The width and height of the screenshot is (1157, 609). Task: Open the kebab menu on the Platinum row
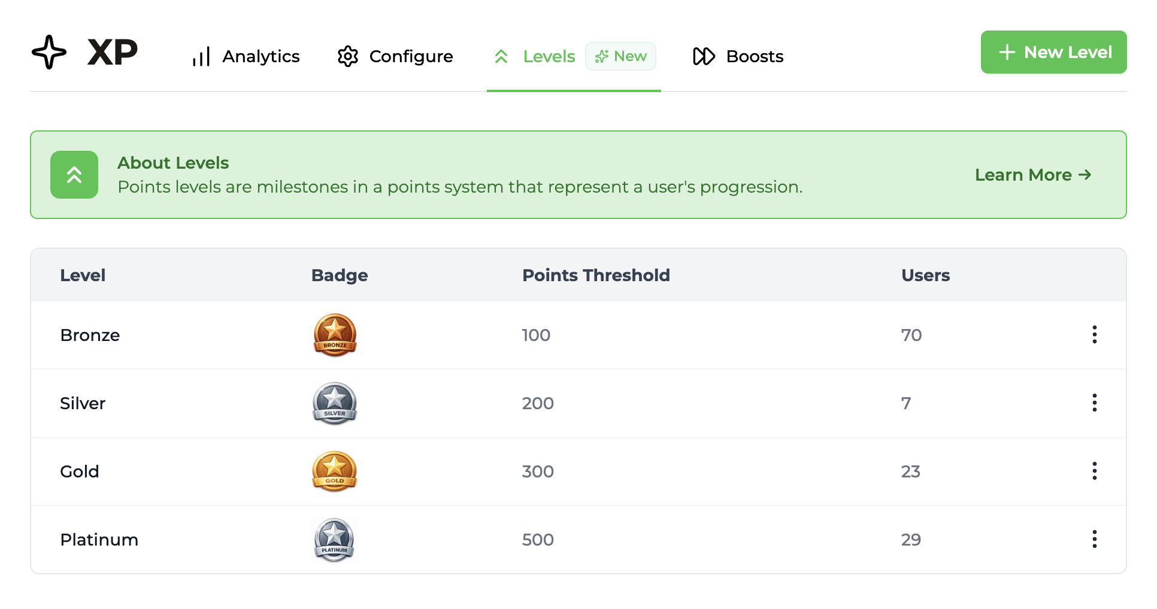click(1094, 539)
